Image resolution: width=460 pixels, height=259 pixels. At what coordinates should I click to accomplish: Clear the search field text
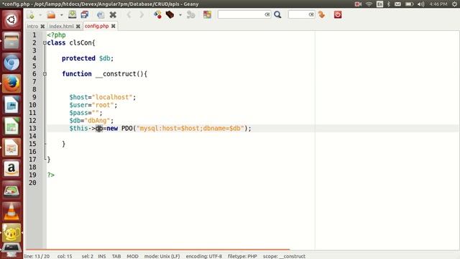click(267, 14)
